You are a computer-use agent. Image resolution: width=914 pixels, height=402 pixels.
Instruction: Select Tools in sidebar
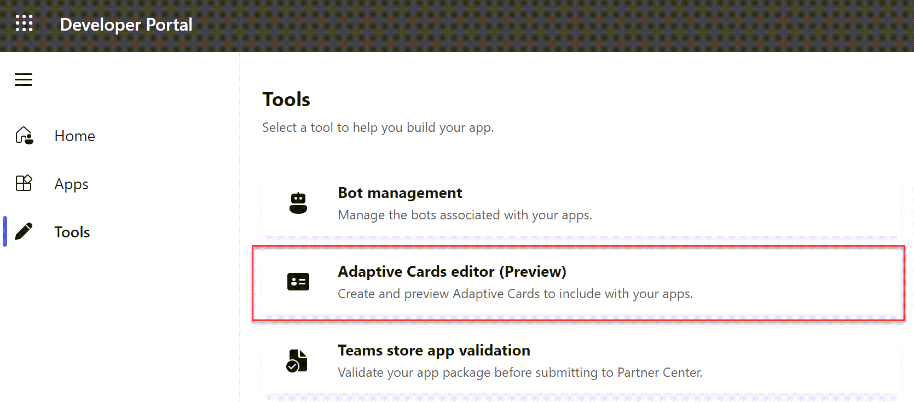point(72,232)
